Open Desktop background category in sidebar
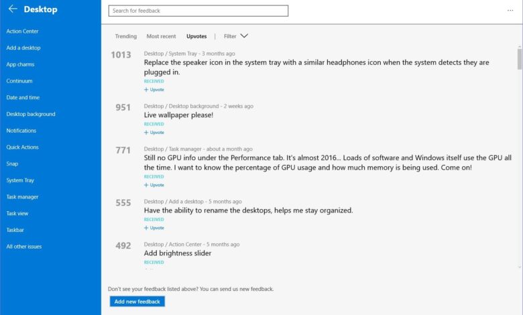Image resolution: width=523 pixels, height=315 pixels. coord(31,114)
